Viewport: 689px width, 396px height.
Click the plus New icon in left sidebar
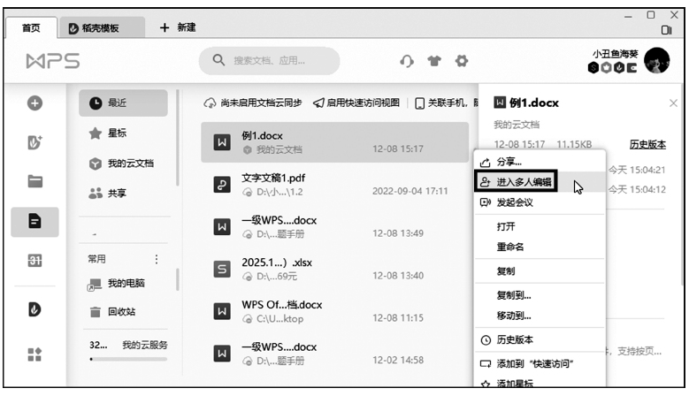[35, 104]
